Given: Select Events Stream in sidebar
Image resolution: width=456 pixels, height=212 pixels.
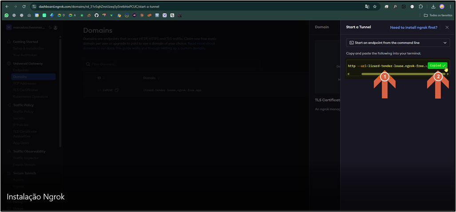Looking at the screenshot, I should 24,164.
